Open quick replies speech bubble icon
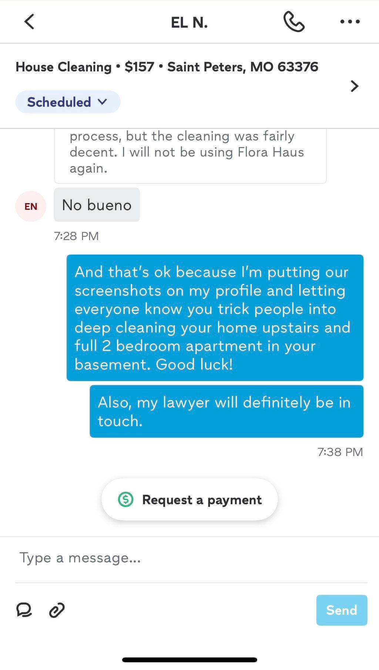 coord(24,610)
